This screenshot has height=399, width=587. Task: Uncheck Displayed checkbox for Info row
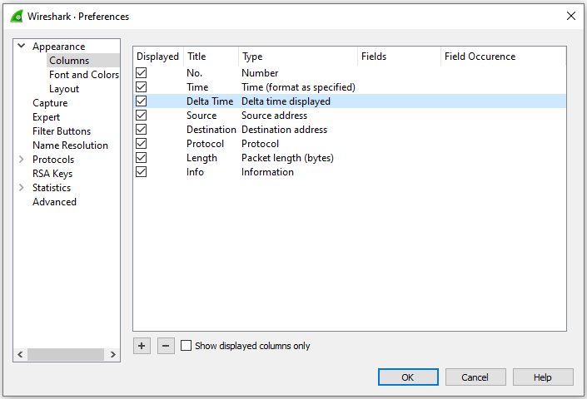tap(142, 172)
